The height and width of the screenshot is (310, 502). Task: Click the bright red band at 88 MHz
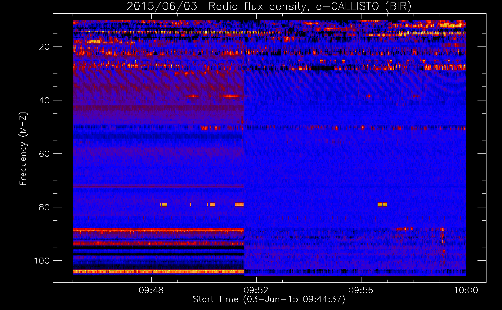click(x=158, y=230)
